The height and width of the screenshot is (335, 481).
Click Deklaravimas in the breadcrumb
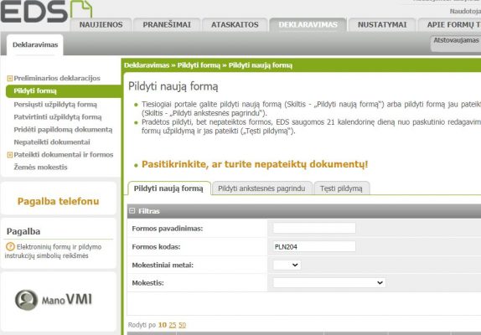point(147,65)
